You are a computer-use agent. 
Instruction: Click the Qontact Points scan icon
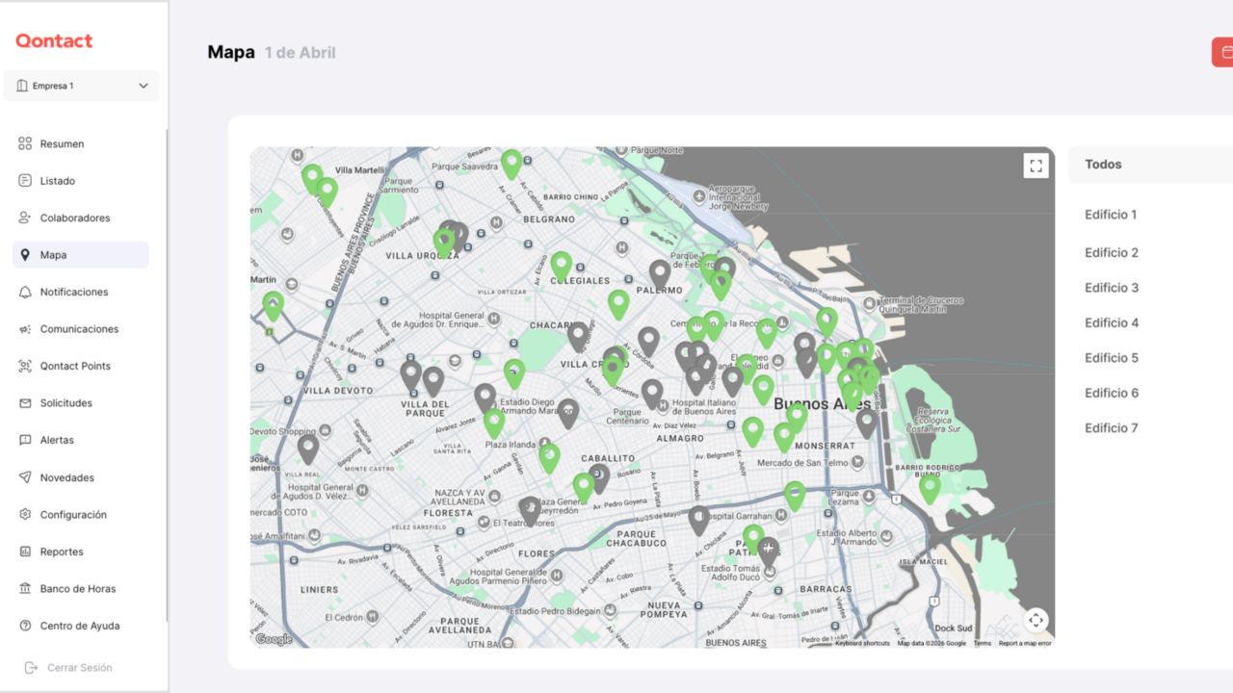coord(25,366)
